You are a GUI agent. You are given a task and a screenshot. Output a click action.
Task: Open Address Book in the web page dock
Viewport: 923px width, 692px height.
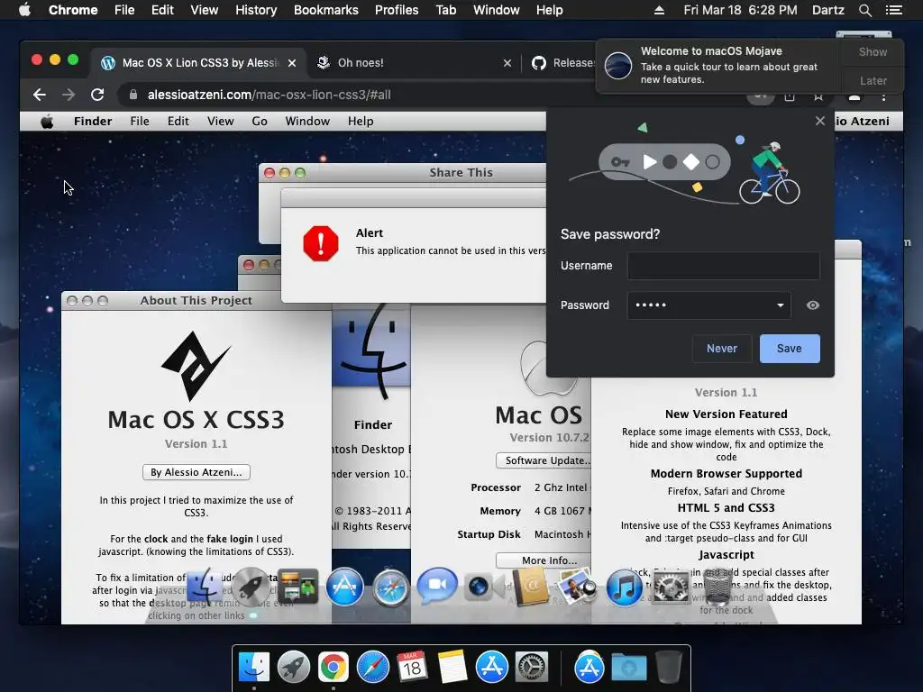530,587
